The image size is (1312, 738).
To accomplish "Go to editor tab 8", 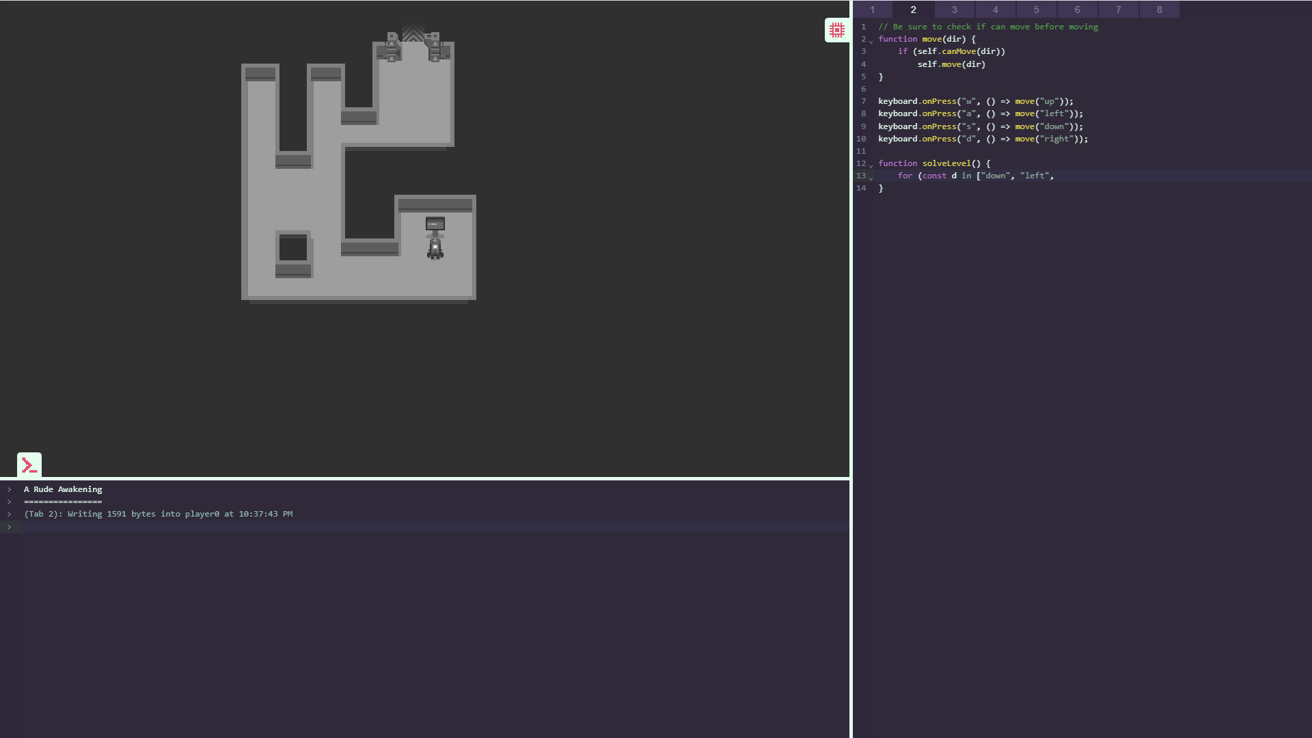I will pyautogui.click(x=1160, y=10).
